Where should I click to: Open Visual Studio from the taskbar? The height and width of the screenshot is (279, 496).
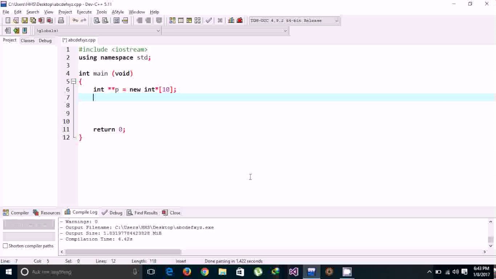point(293,272)
